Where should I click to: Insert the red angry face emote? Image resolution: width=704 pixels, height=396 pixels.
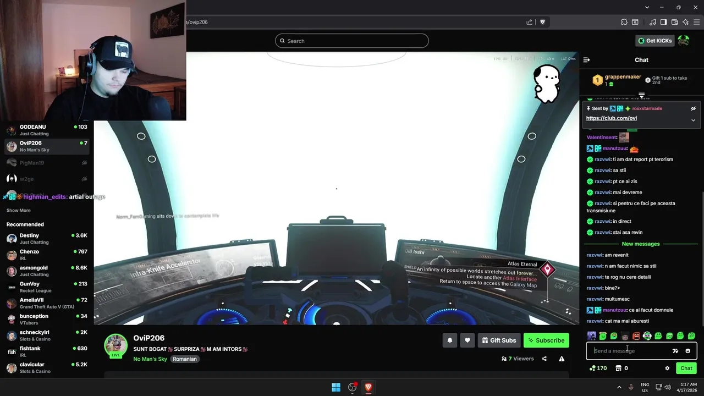click(x=636, y=335)
